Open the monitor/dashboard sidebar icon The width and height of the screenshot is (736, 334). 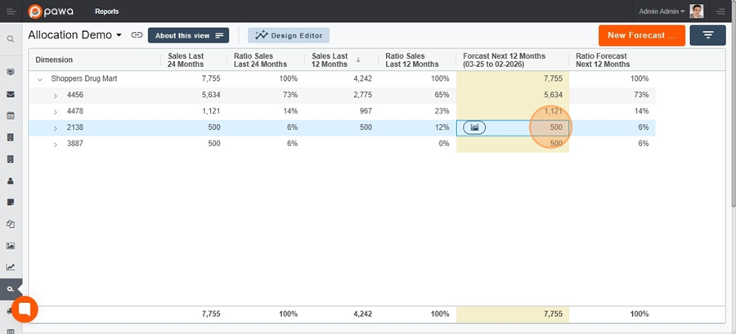11,72
